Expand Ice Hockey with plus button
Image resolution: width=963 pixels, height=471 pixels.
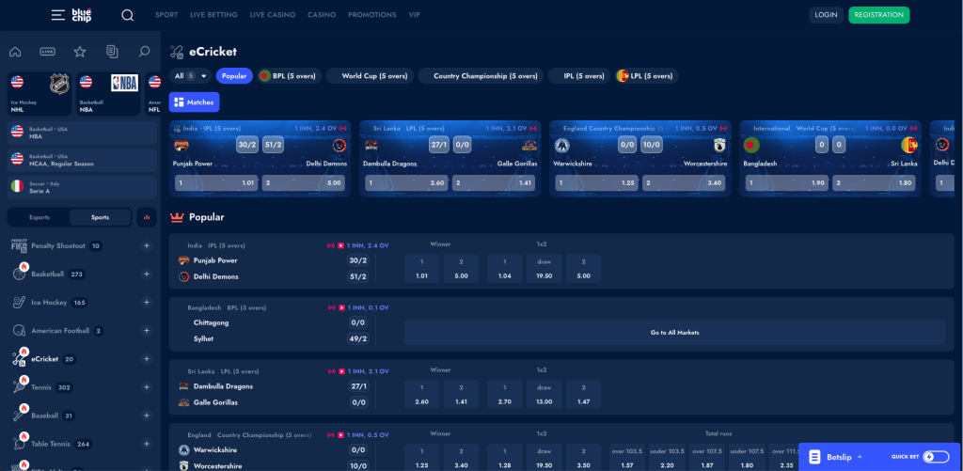(146, 302)
